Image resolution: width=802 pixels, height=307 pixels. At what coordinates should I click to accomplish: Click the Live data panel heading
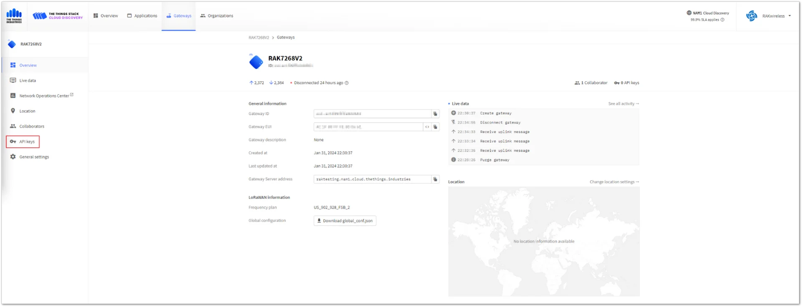click(460, 103)
